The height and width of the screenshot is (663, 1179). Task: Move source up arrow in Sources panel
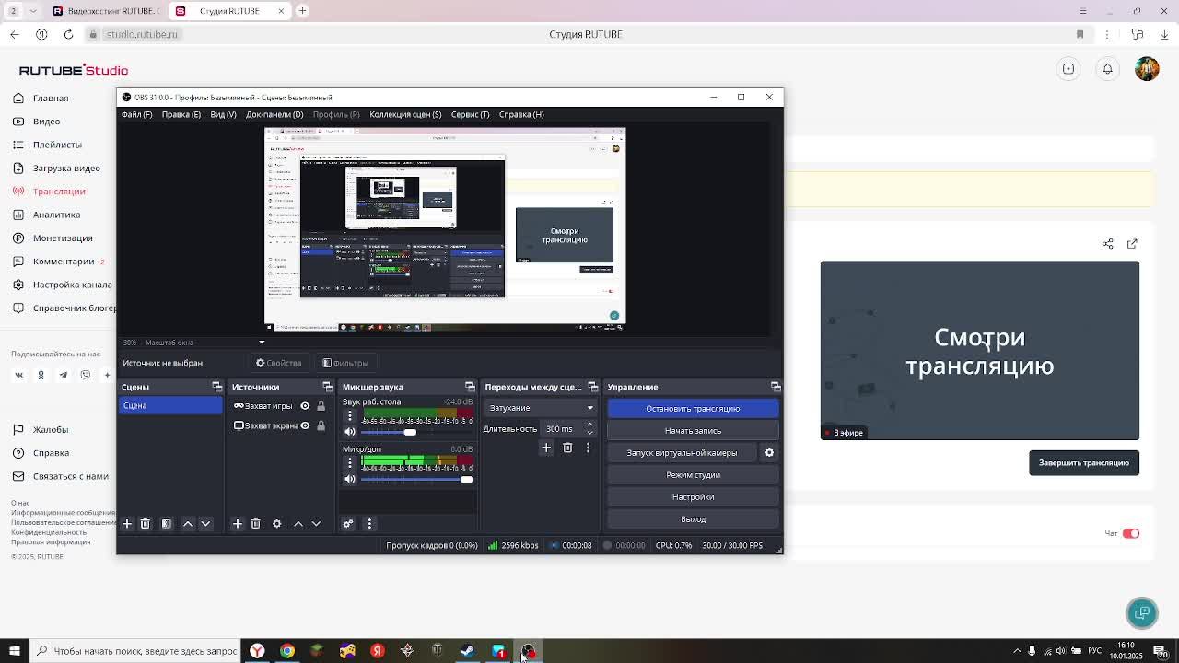[298, 523]
